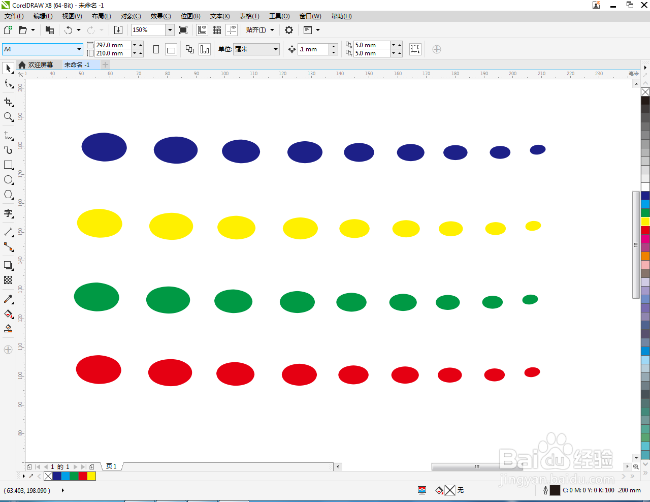
Task: Toggle full-screen preview button
Action: (183, 30)
